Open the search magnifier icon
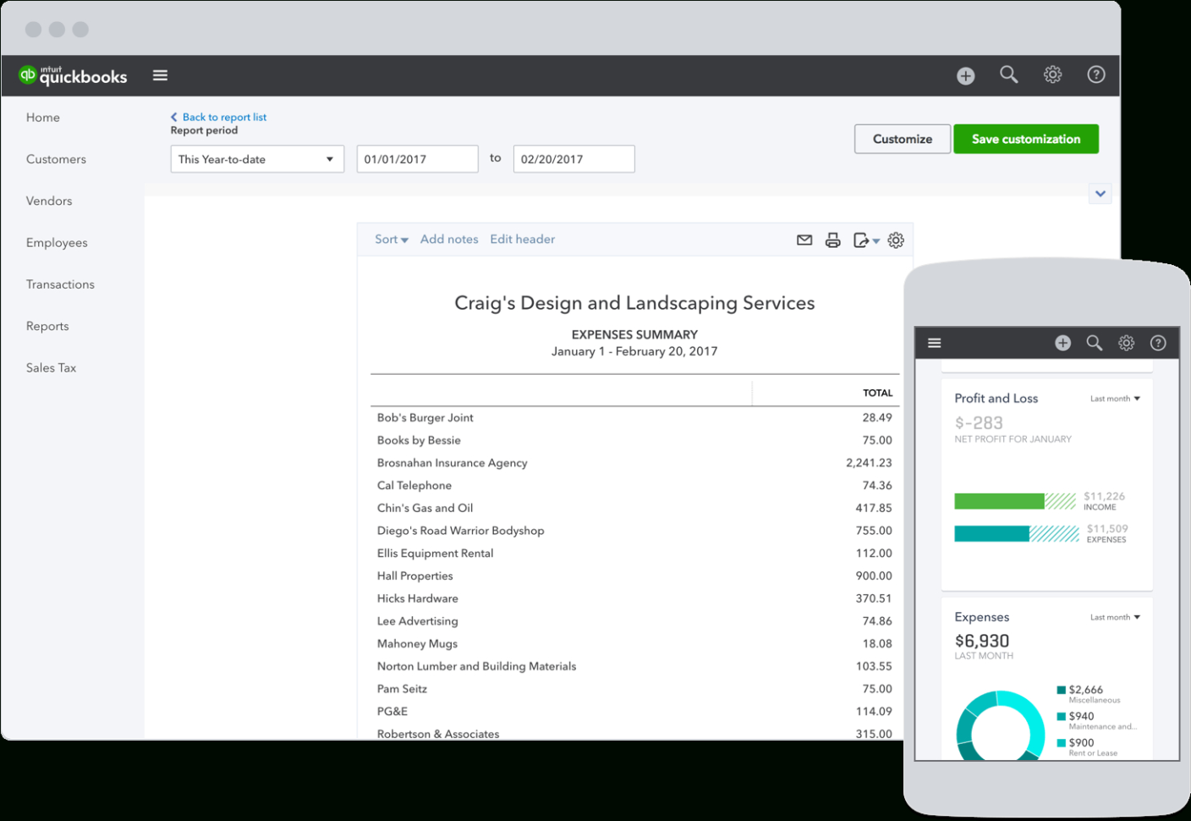 pos(1008,74)
